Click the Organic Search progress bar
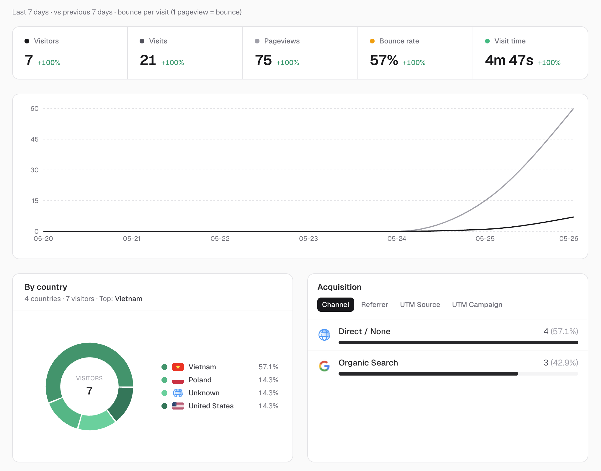This screenshot has width=601, height=471. pos(458,374)
